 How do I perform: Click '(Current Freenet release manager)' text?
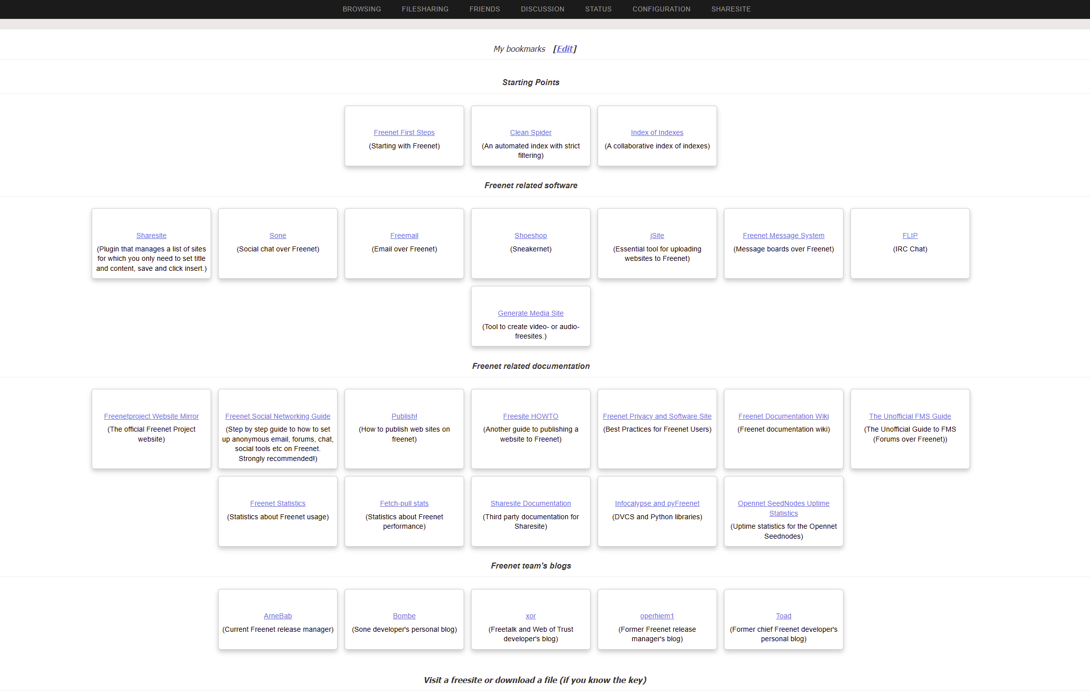pos(277,629)
